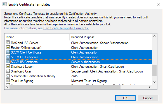163x104 pixels.
Task: Dismiss the dialog with the Cancel button
Action: point(148,98)
